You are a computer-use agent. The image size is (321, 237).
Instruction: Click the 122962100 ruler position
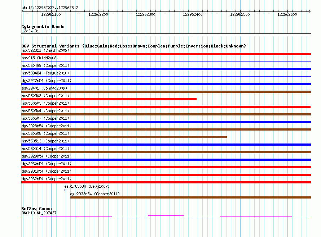point(51,14)
